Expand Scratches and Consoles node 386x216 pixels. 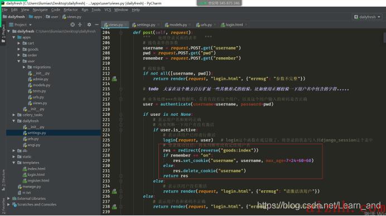pyautogui.click(x=9, y=204)
